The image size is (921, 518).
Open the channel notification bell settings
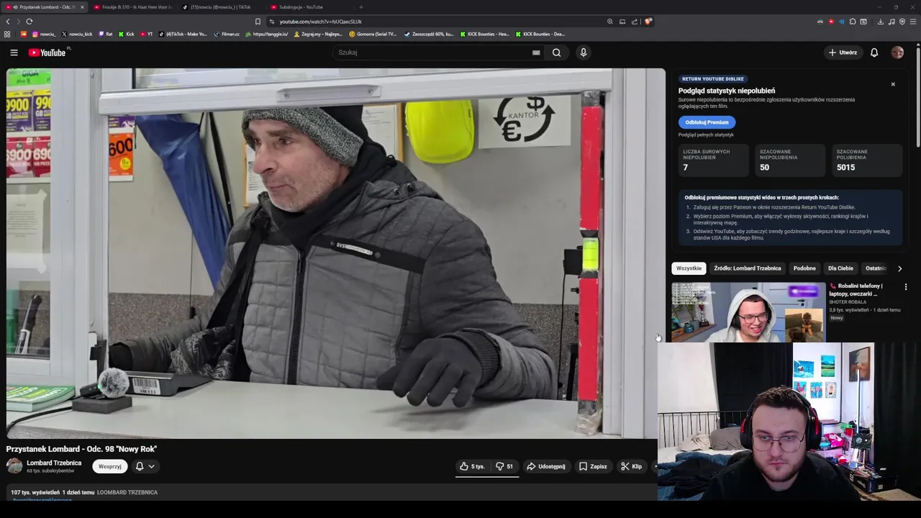point(140,466)
